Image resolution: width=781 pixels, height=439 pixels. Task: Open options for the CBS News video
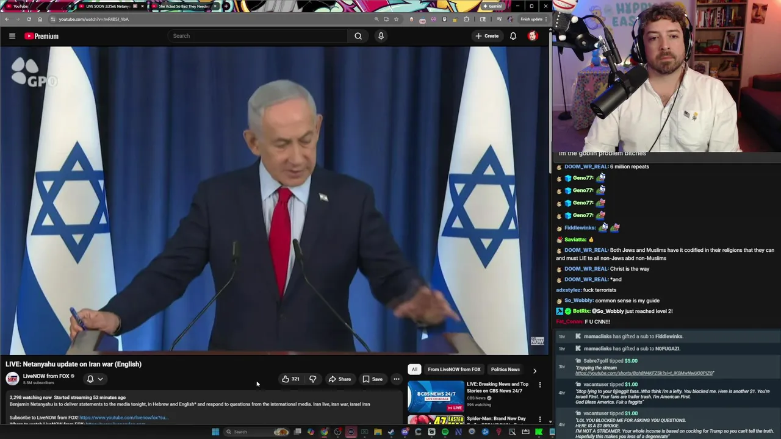[540, 385]
